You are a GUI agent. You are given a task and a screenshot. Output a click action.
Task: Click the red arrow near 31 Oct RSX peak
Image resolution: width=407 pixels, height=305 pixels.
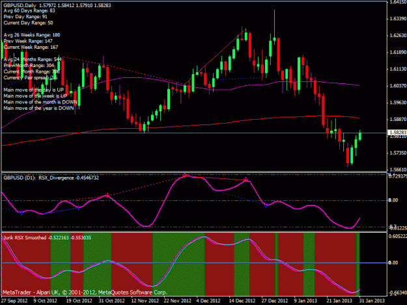[x=107, y=195]
